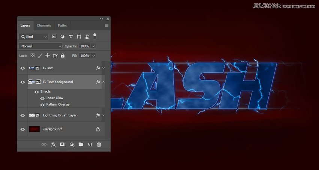Click the lock transparent pixels icon
The width and height of the screenshot is (319, 170).
pos(33,55)
